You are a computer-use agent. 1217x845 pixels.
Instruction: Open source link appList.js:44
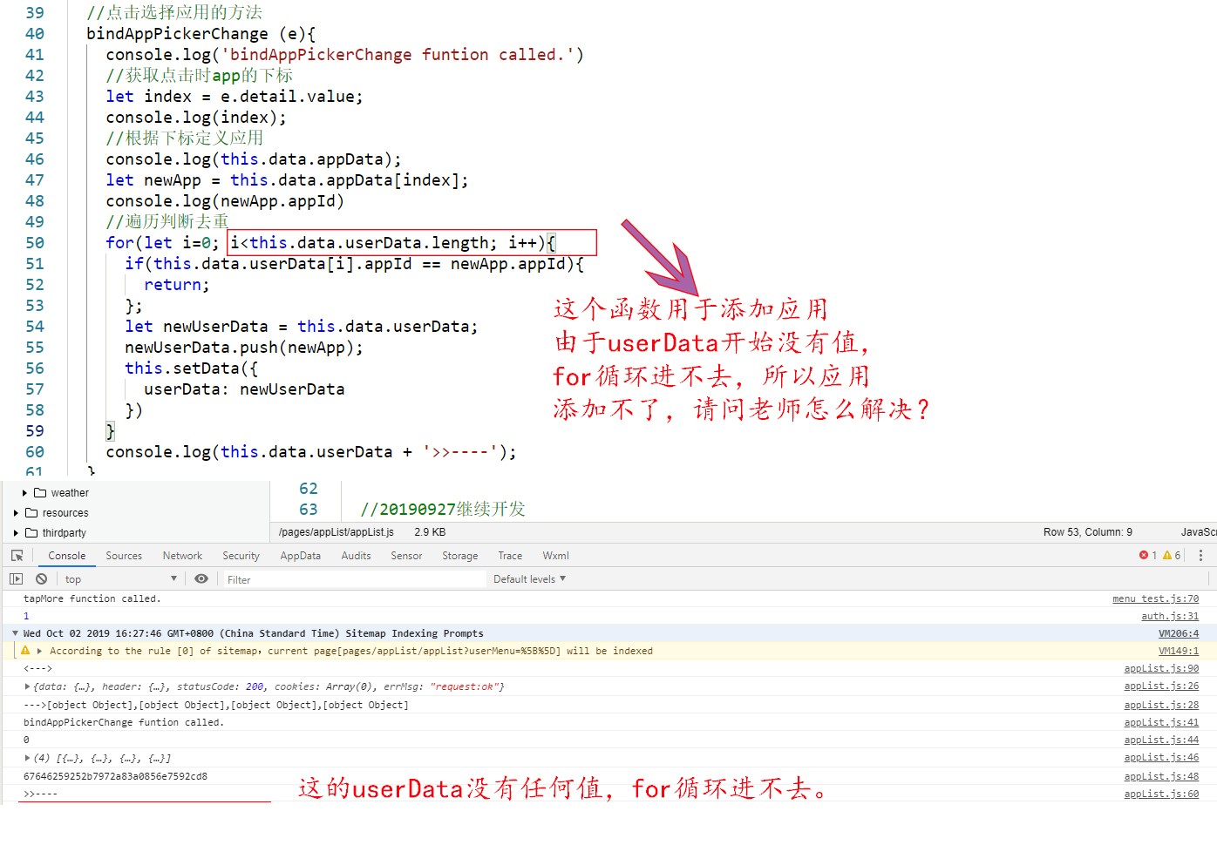[1161, 740]
